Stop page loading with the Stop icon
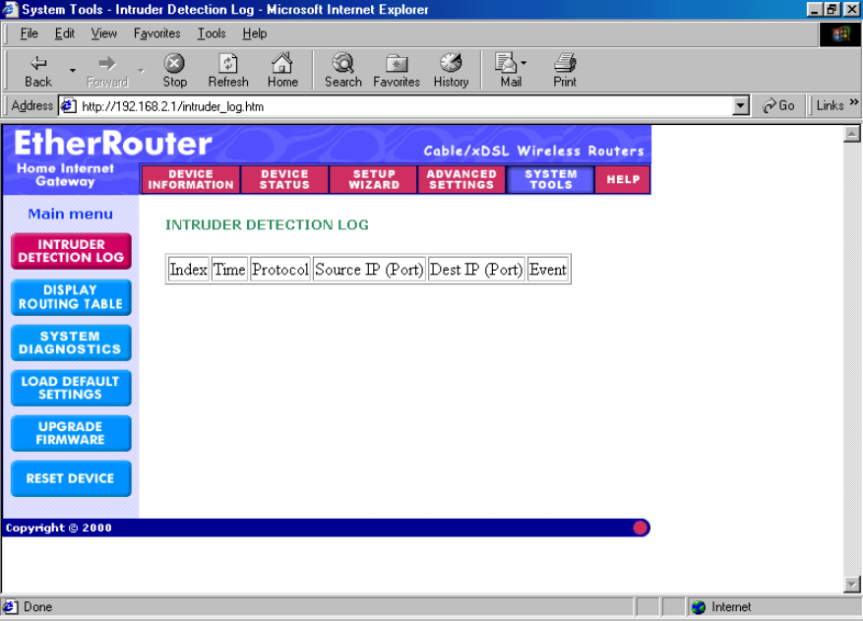The width and height of the screenshot is (863, 621). coord(174,71)
